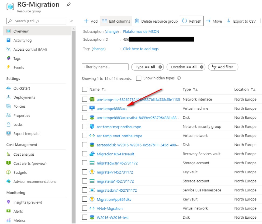The height and width of the screenshot is (224, 262).
Task: Click the Metrics chart icon
Action: [9, 220]
